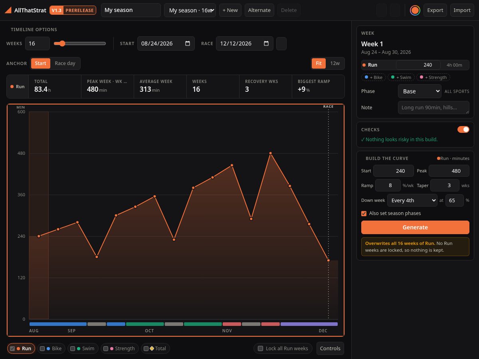
Task: Turn off the Checks switch
Action: 463,129
